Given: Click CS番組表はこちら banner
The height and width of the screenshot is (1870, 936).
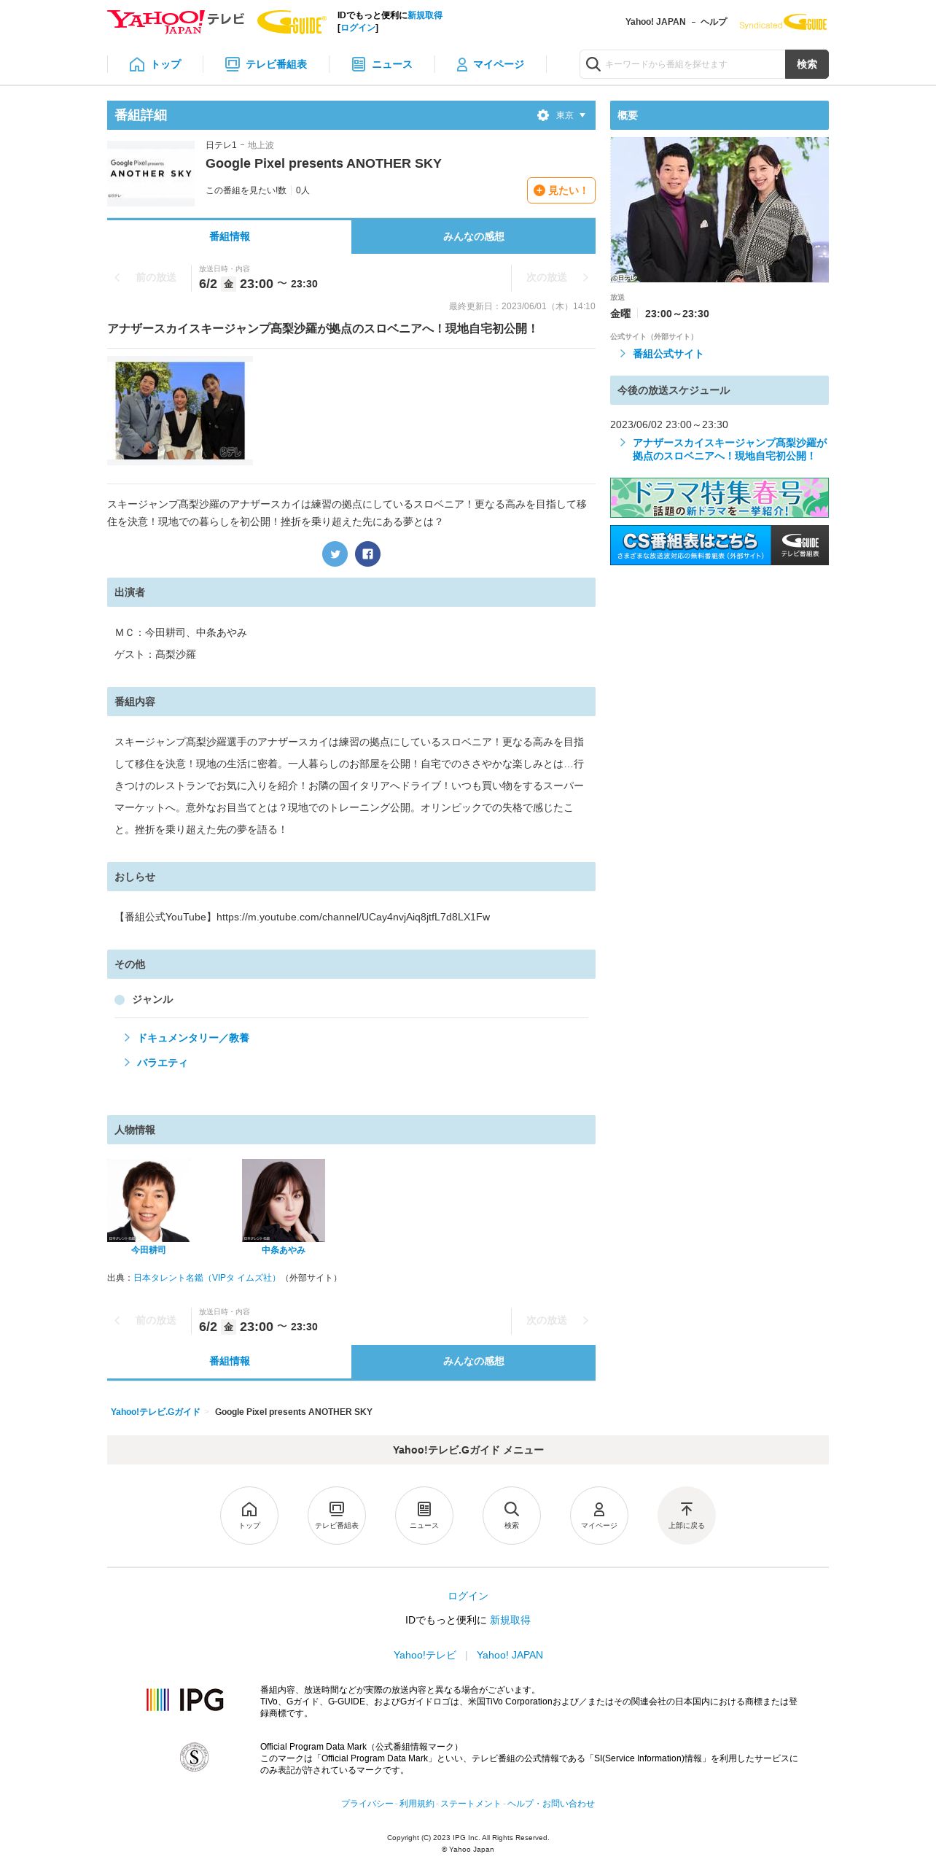Looking at the screenshot, I should tap(719, 545).
